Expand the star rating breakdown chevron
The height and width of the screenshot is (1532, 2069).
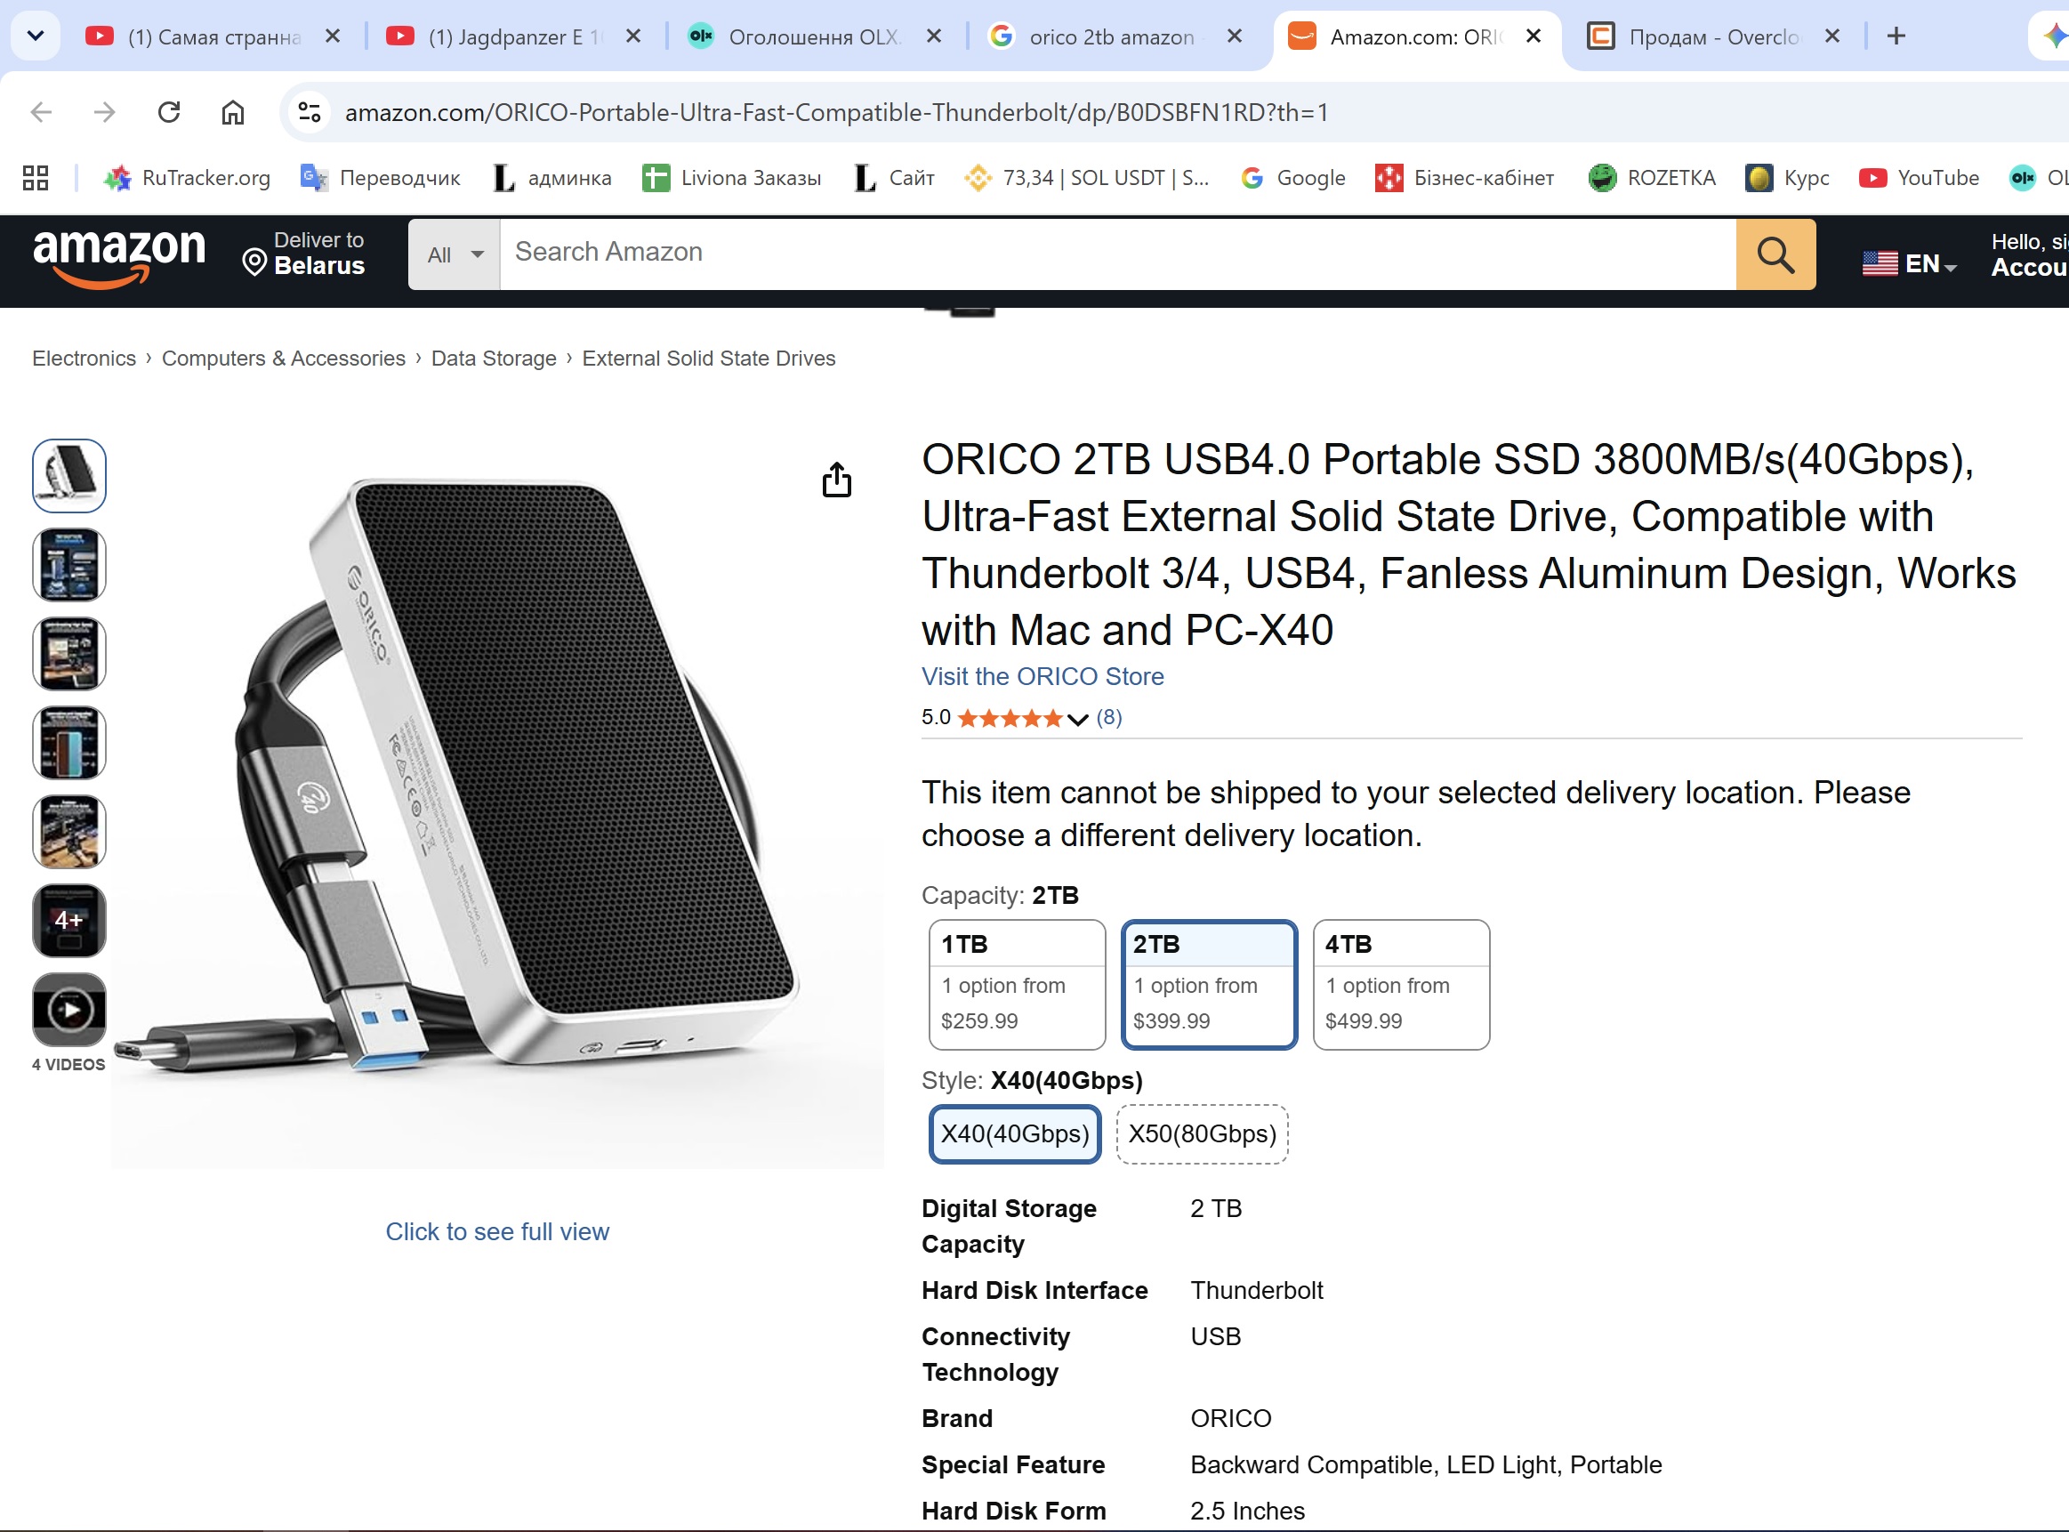click(x=1077, y=719)
